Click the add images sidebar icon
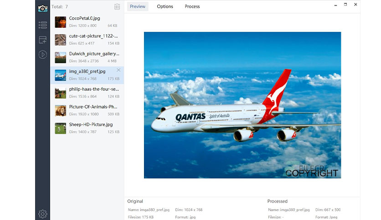381x220 pixels. point(43,40)
